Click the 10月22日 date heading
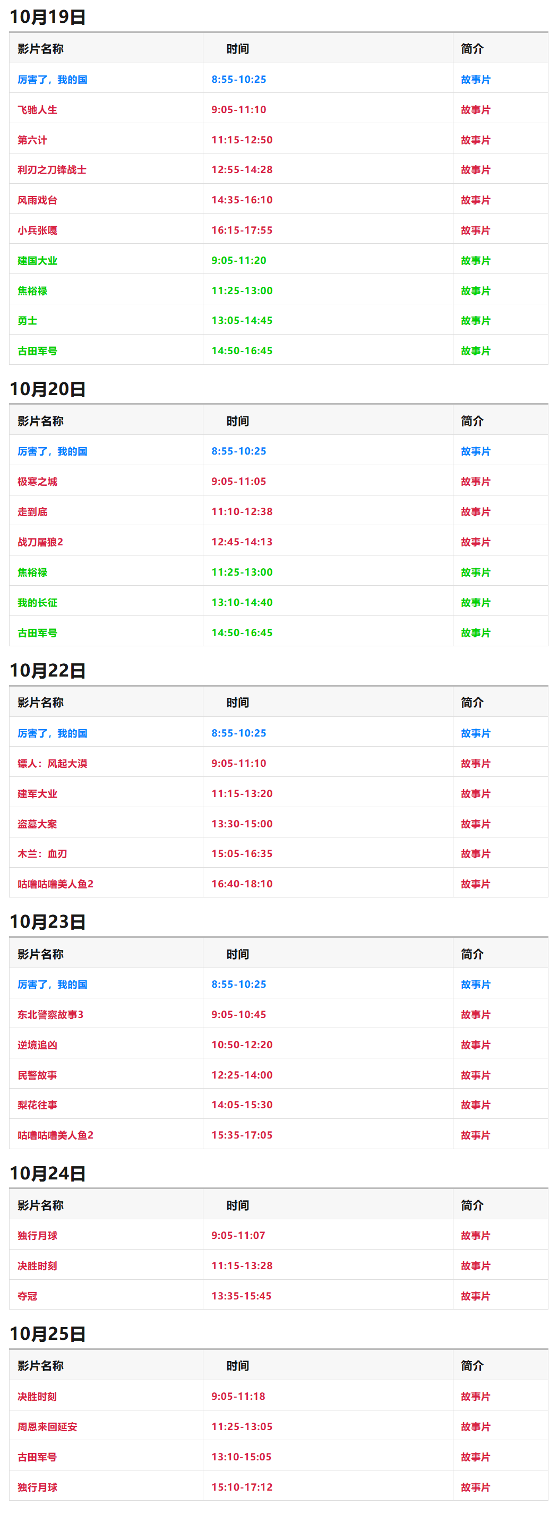 point(48,671)
